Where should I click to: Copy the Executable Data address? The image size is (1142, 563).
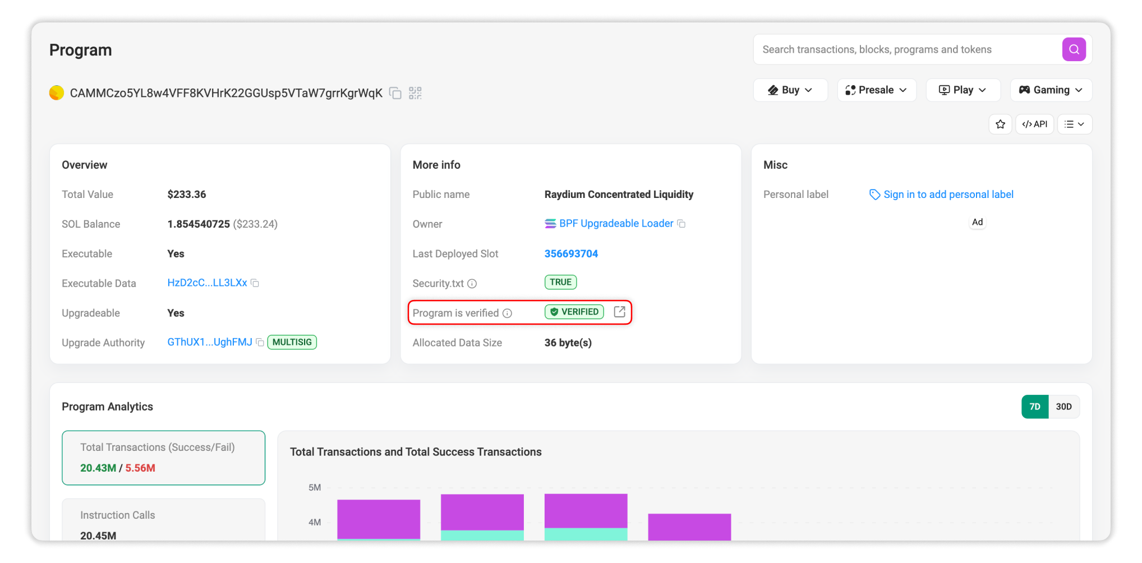point(255,283)
